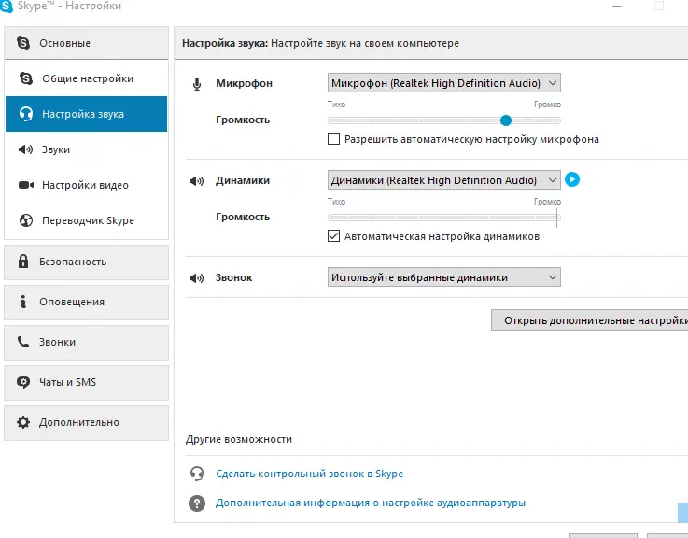Click speaker icon beside Звуки sidebar item
688x538 pixels.
point(25,149)
